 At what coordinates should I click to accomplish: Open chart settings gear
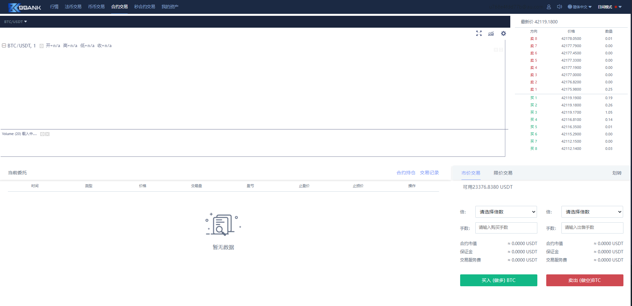pos(503,33)
